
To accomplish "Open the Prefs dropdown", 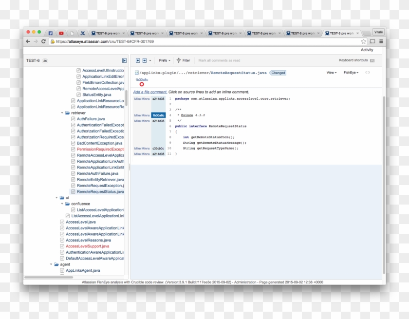I will coord(165,60).
